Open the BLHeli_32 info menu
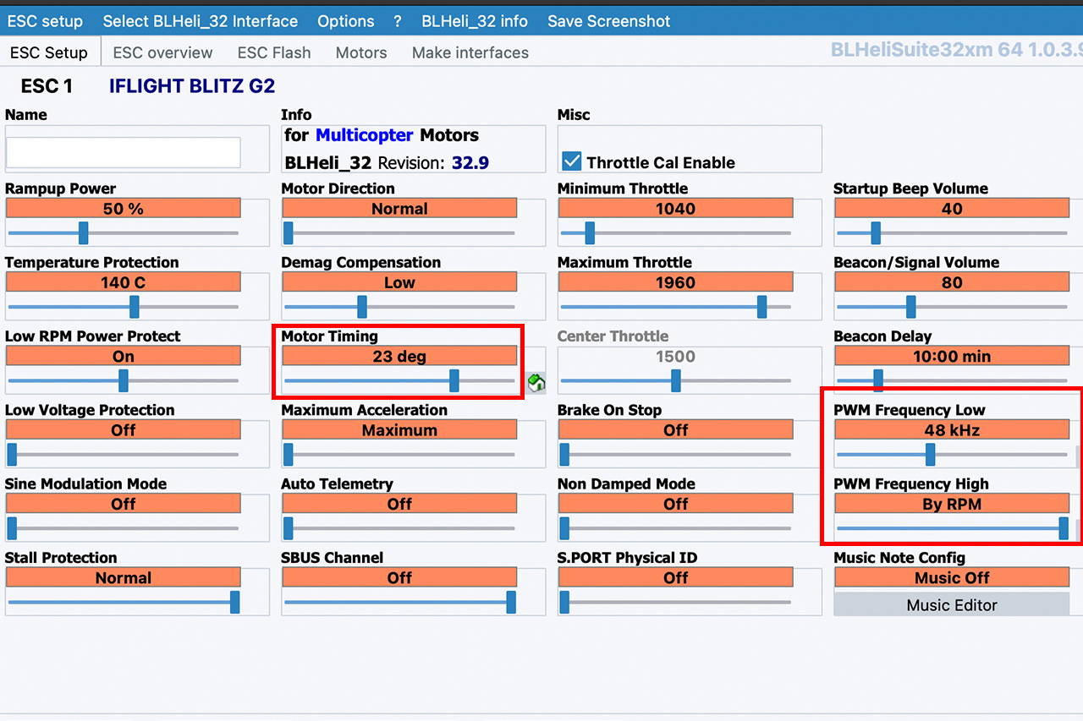 coord(475,21)
